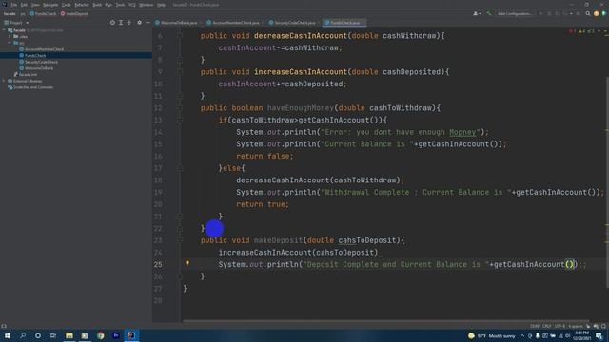This screenshot has height=342, width=609.
Task: Click IntelliJ IDEA taskbar icon
Action: click(131, 335)
